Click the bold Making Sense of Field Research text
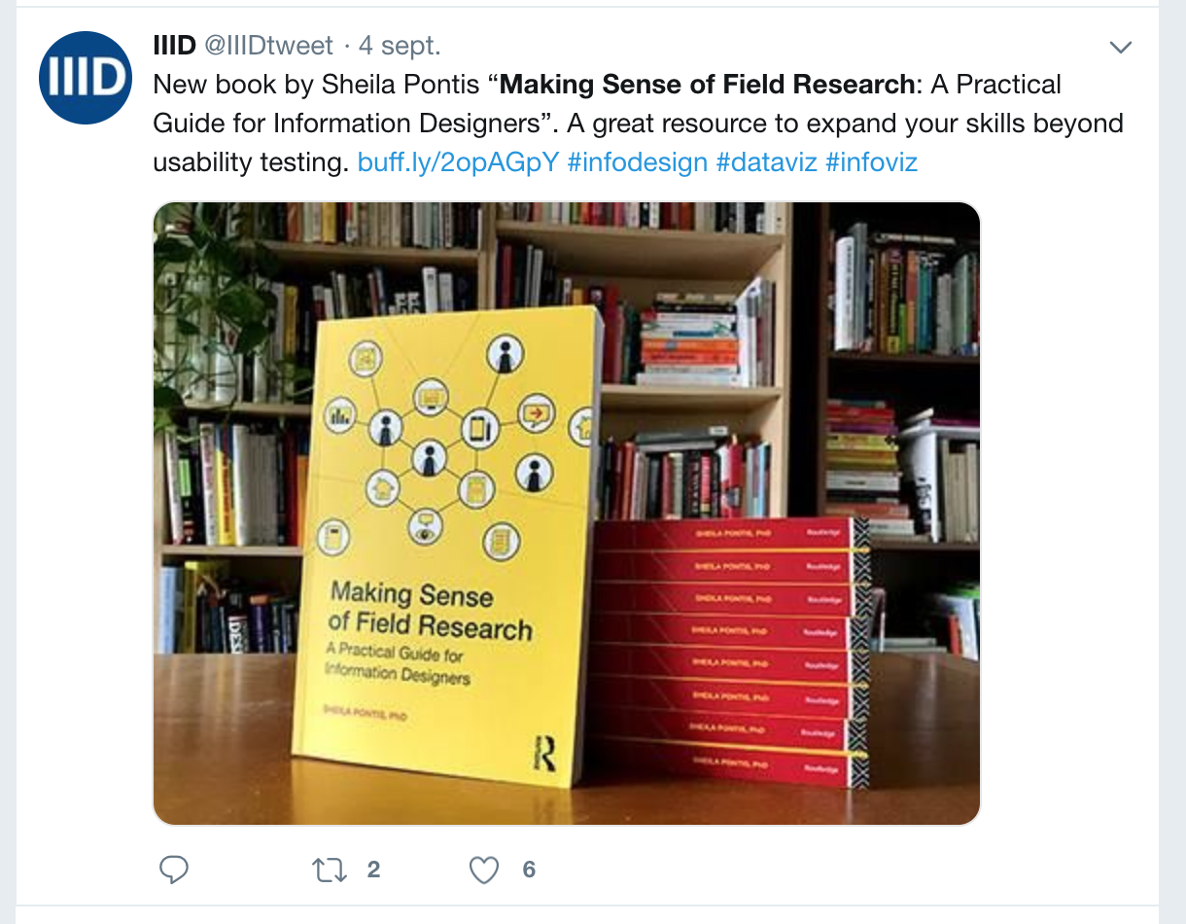The height and width of the screenshot is (924, 1186). (707, 85)
